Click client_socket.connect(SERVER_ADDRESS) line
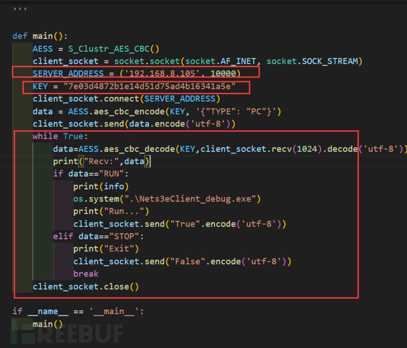This screenshot has height=348, width=407. 126,99
